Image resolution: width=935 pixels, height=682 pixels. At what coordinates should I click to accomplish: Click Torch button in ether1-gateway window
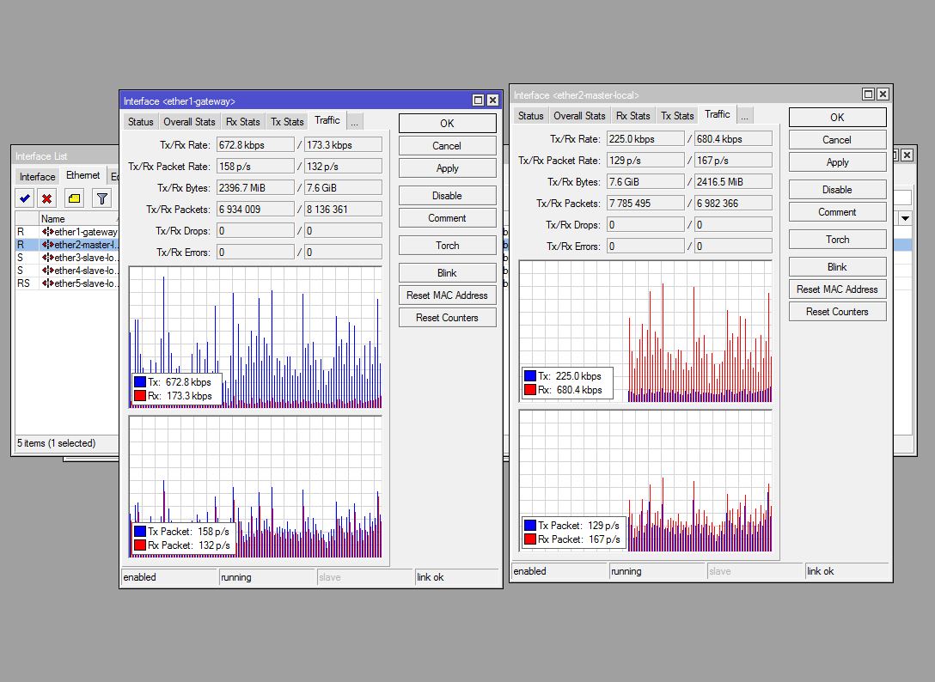[447, 245]
